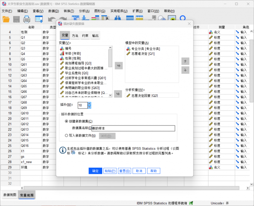Switch to the 方法 tab
Viewport: 254px width, 206px height.
pyautogui.click(x=75, y=35)
